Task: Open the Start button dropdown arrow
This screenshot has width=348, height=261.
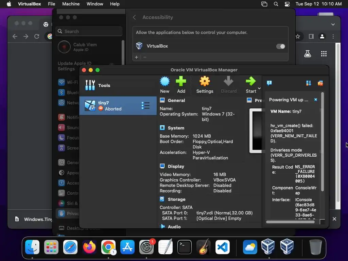Action: click(259, 88)
